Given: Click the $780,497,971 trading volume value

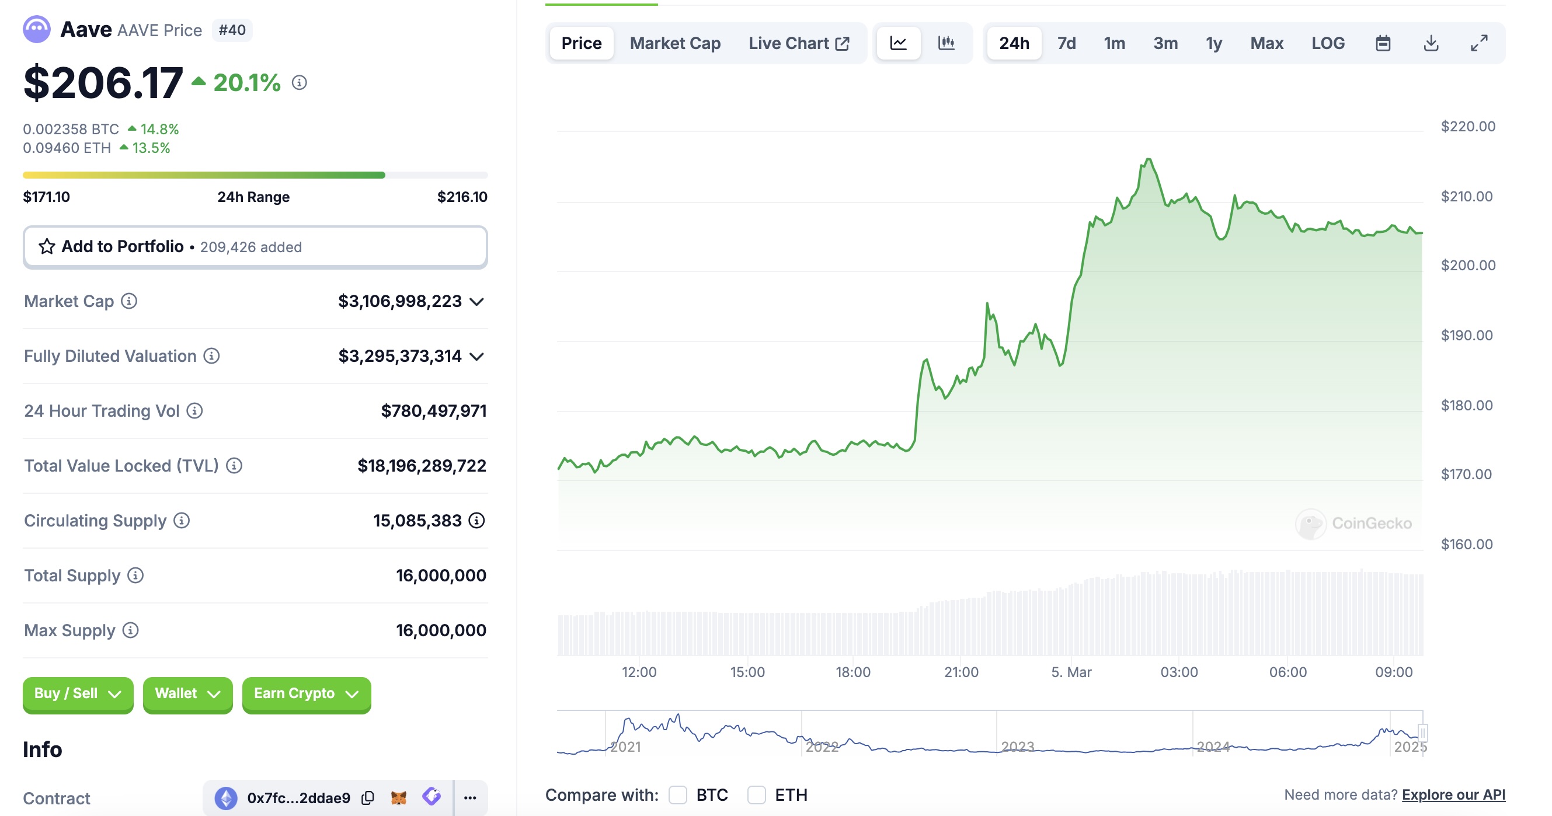Looking at the screenshot, I should [x=433, y=410].
